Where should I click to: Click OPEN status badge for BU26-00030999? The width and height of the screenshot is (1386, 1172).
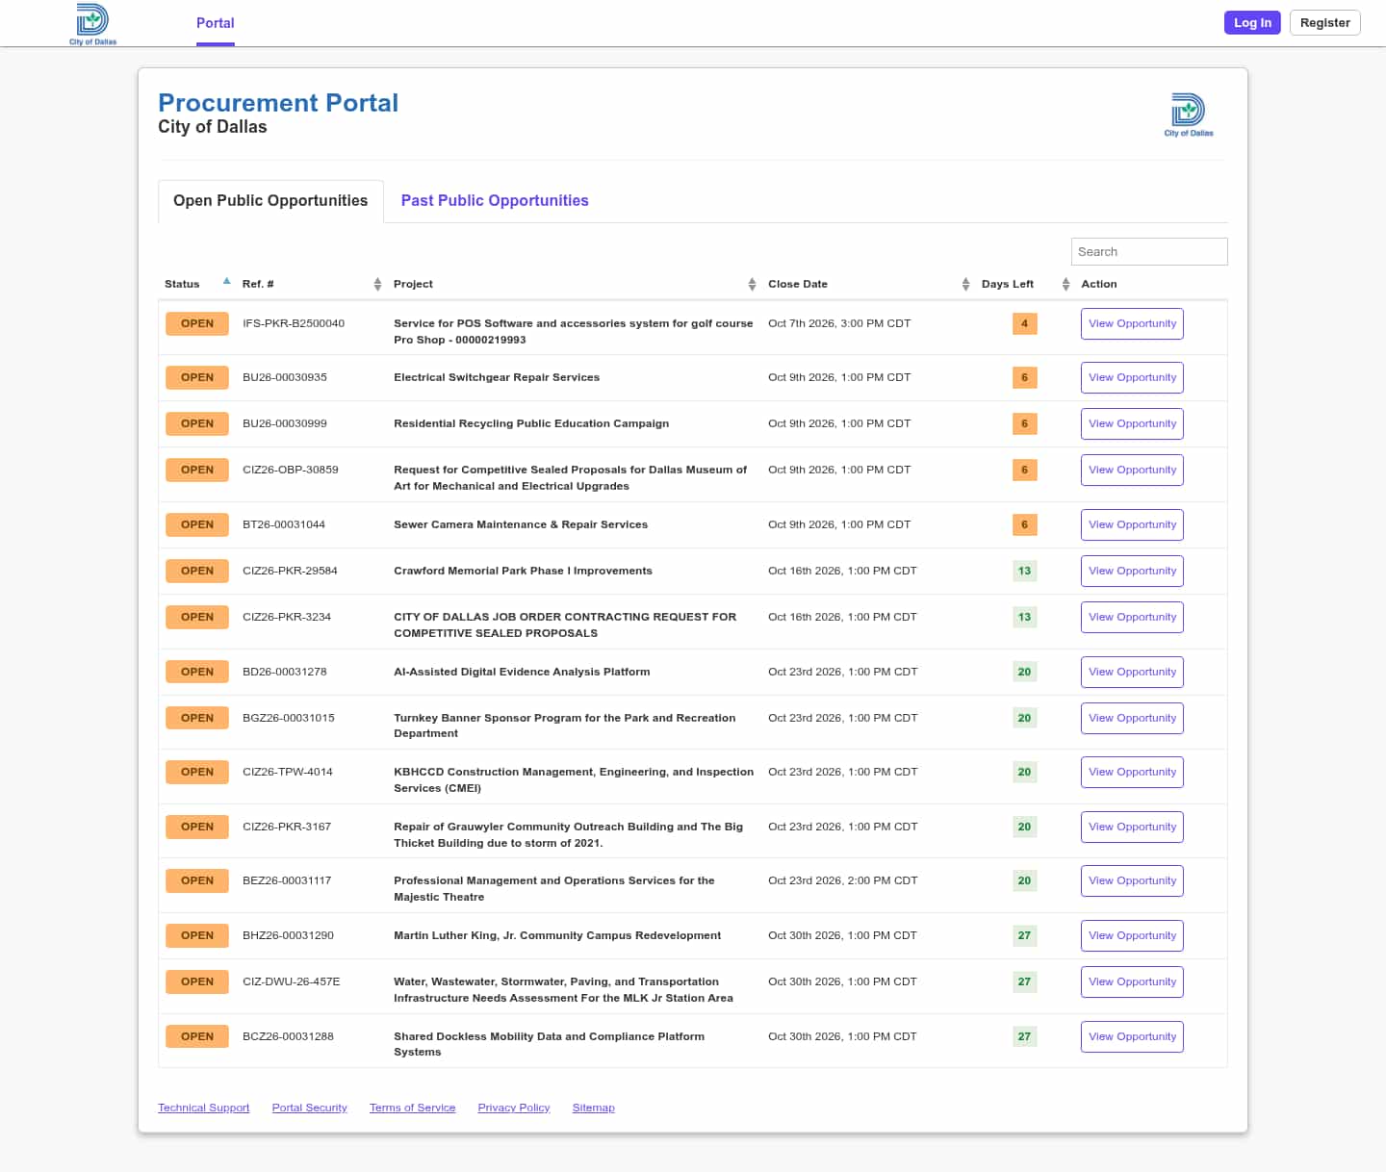pyautogui.click(x=197, y=423)
